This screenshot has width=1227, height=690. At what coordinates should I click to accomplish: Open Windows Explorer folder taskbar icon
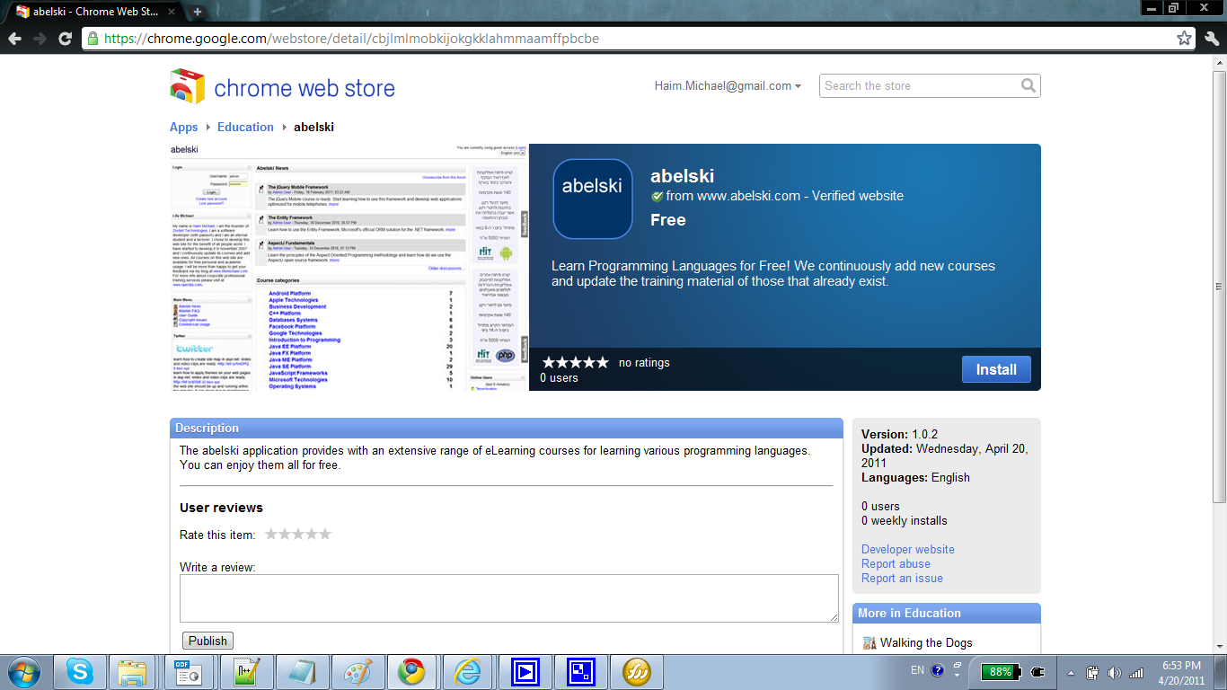(x=133, y=671)
